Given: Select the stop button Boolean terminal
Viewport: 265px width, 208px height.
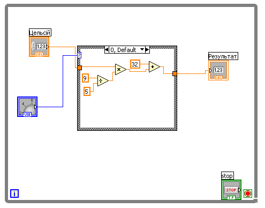Looking at the screenshot, I should [231, 190].
